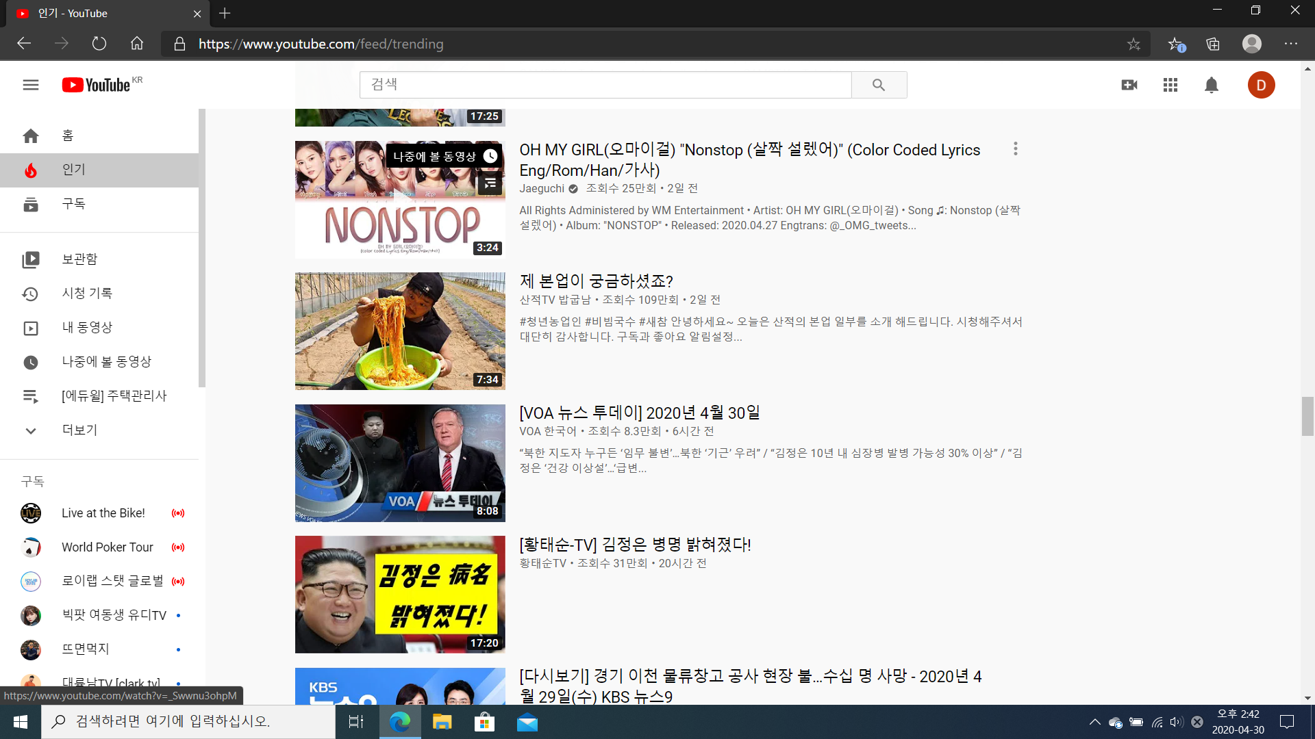This screenshot has height=739, width=1315.
Task: Open the browser settings ellipsis menu
Action: coord(1291,44)
